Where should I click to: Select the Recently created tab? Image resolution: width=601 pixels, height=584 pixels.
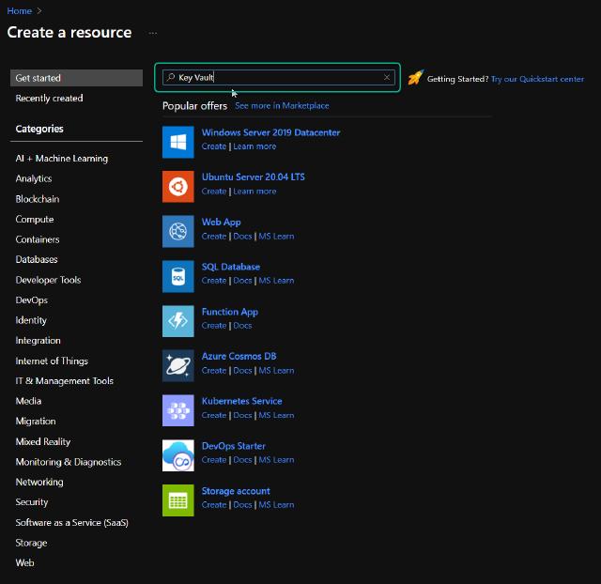[49, 99]
